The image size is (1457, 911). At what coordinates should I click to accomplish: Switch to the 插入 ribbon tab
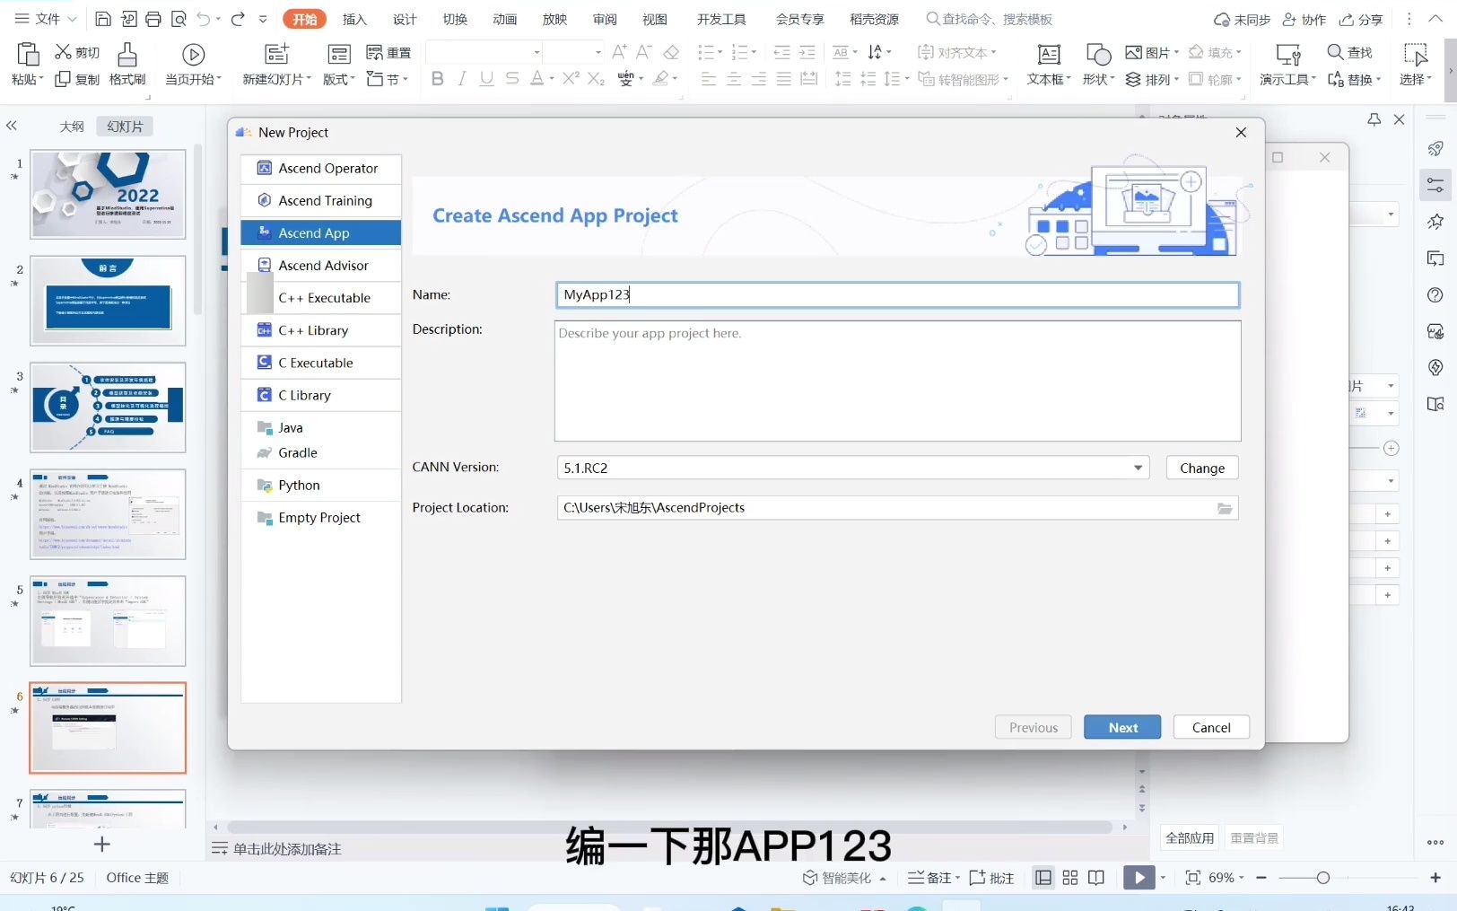354,19
